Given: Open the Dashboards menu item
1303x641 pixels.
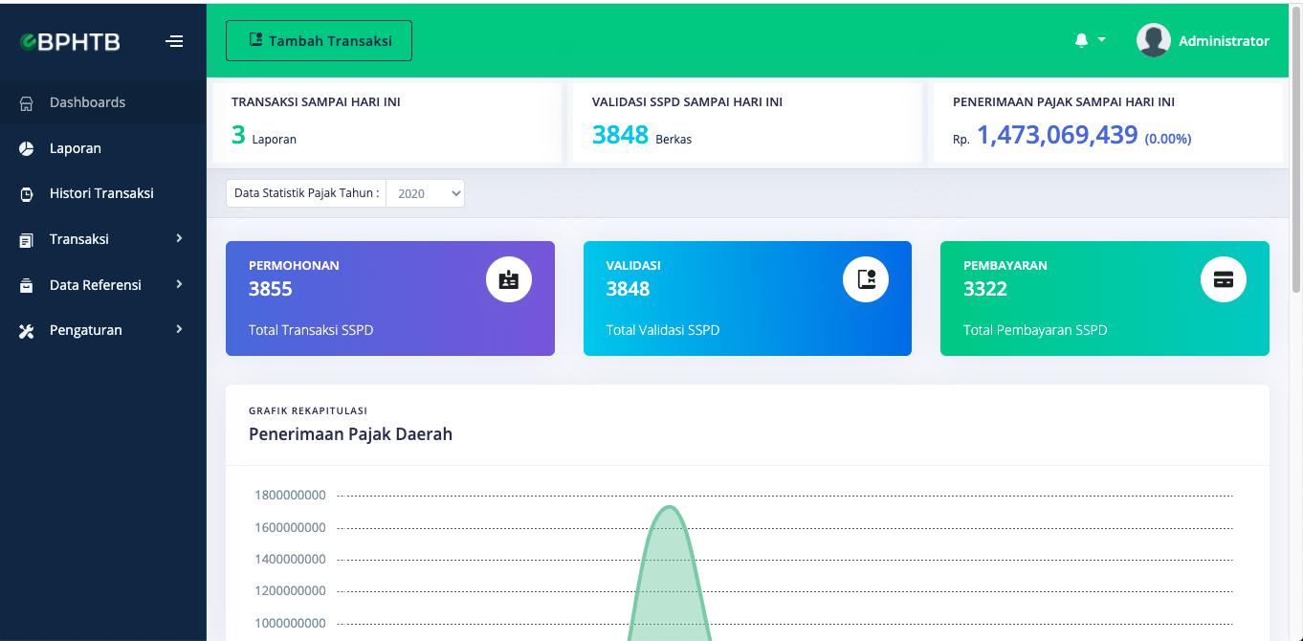Looking at the screenshot, I should tap(103, 102).
